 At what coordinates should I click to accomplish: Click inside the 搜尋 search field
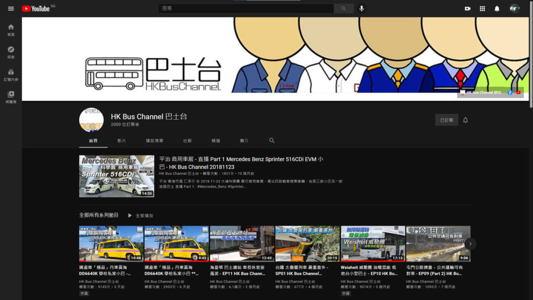(246, 8)
